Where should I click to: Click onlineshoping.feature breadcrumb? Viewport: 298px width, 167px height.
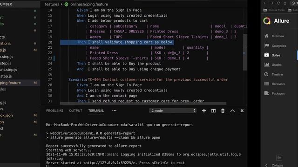pos(89,4)
